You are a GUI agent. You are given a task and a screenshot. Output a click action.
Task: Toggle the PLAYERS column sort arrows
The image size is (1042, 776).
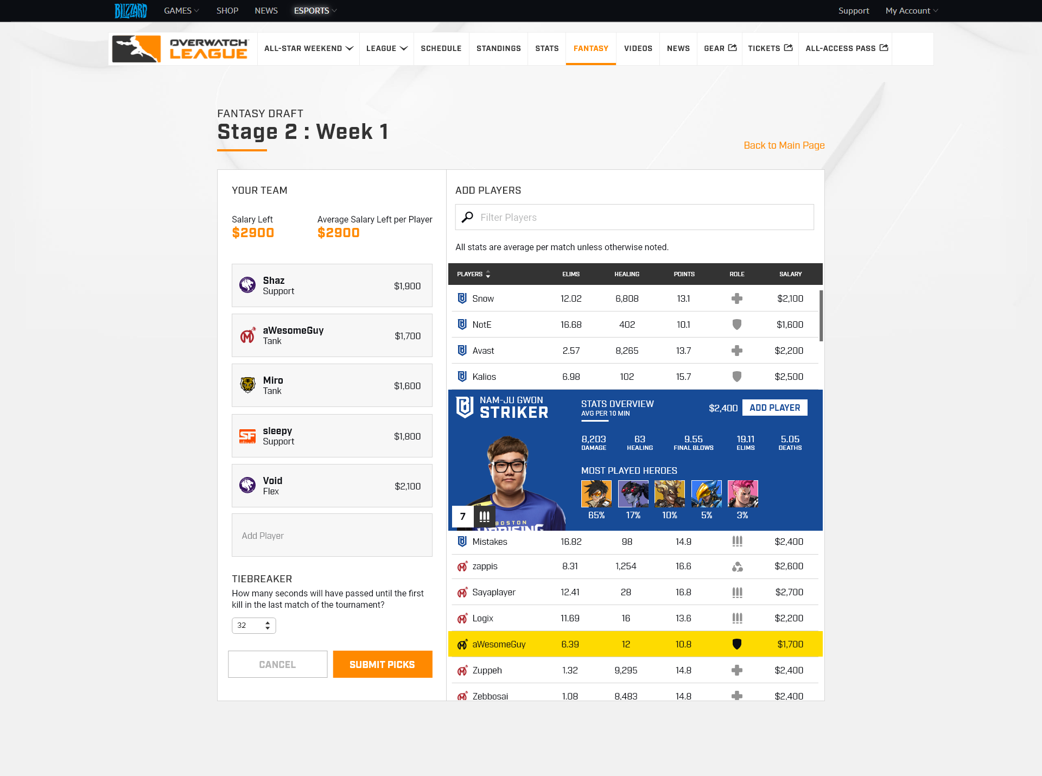tap(488, 274)
